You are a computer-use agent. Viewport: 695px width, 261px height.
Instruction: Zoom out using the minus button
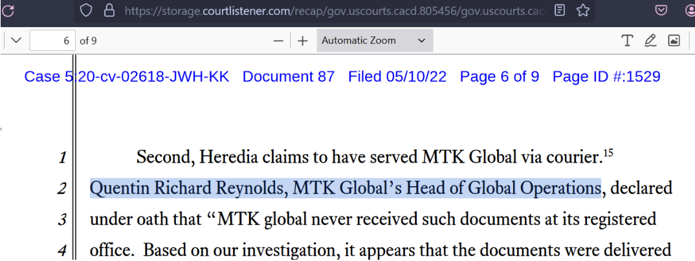(278, 41)
